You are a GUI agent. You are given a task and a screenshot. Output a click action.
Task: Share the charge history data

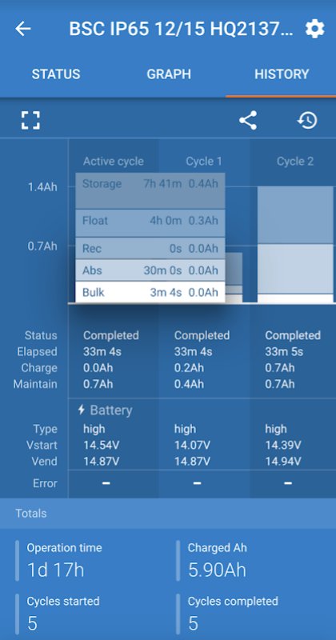pos(248,121)
